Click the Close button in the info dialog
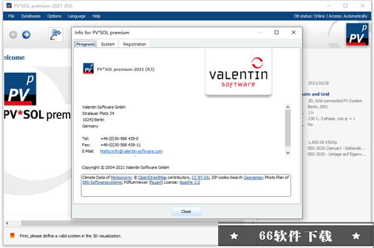This screenshot has width=374, height=248. [186, 211]
